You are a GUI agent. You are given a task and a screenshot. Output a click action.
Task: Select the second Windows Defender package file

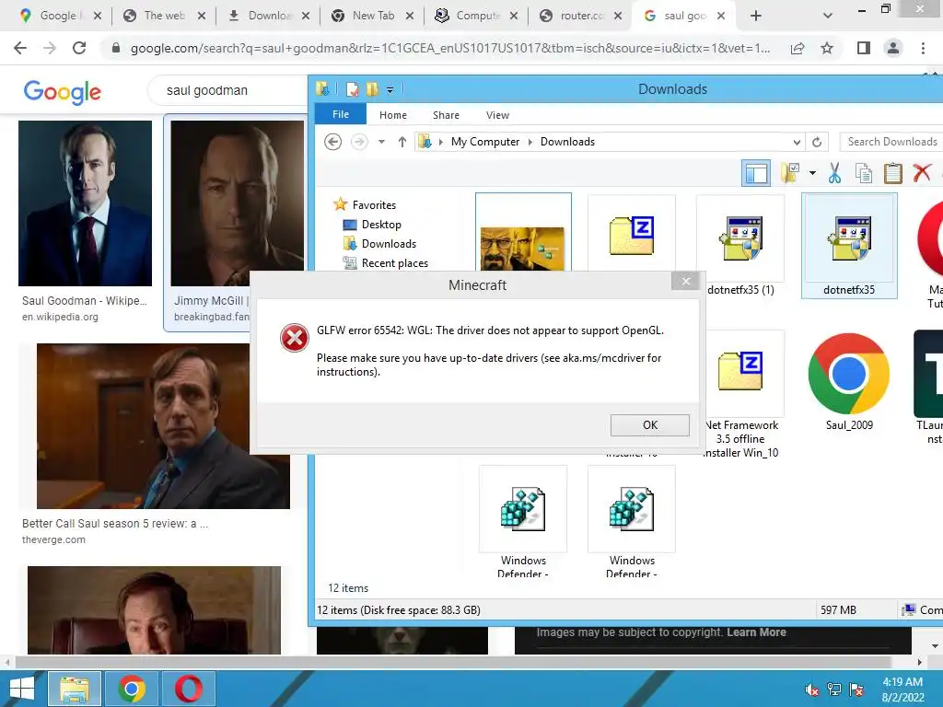click(632, 522)
